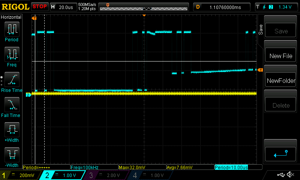Click the orange trigger position marker top-left
Screen dimensions: 300x180
[34, 18]
